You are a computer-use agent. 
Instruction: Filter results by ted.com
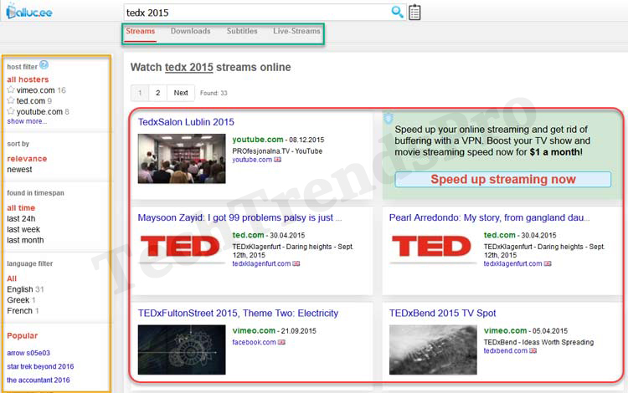(x=31, y=101)
